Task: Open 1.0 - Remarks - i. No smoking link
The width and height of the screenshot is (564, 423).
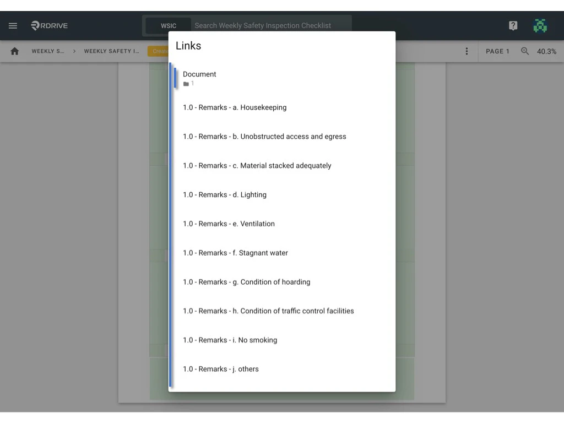Action: pyautogui.click(x=230, y=340)
